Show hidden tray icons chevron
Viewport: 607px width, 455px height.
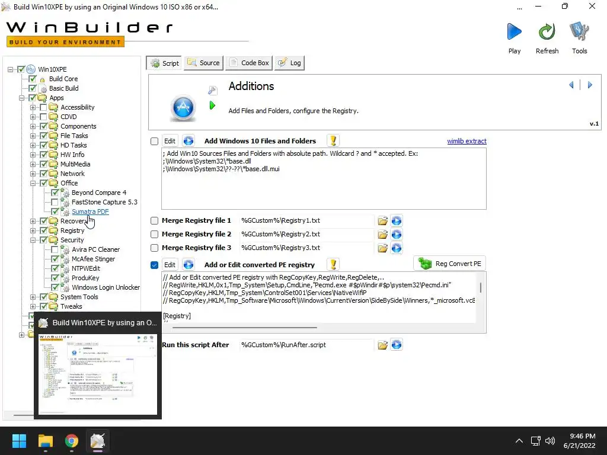point(519,441)
